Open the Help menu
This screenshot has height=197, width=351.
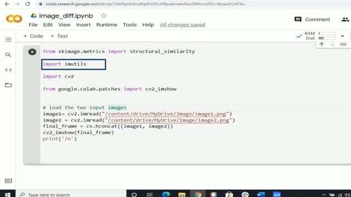(148, 25)
